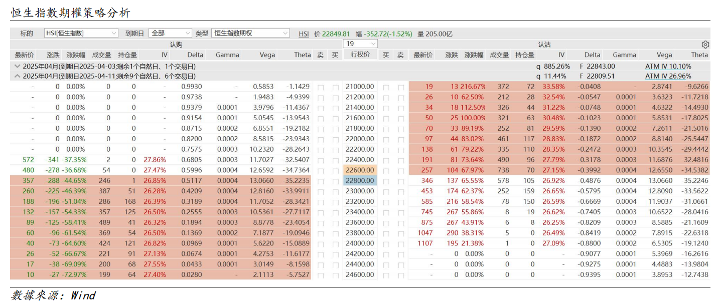Image resolution: width=719 pixels, height=308 pixels.
Task: Click the index price 22849.81
Action: [x=336, y=34]
